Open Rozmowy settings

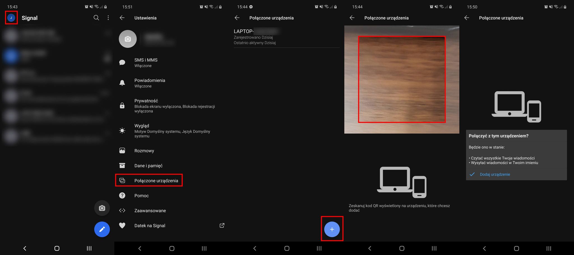pyautogui.click(x=172, y=151)
